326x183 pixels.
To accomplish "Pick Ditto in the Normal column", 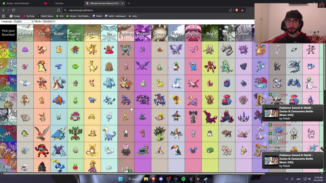I will 25,50.
